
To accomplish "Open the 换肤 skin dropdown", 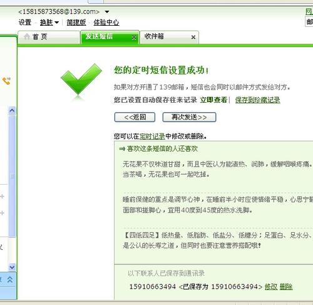I will pos(49,22).
